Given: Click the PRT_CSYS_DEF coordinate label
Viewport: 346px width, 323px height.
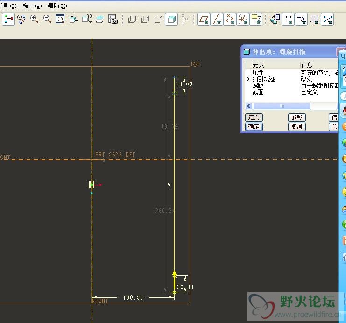Looking at the screenshot, I should tap(115, 155).
